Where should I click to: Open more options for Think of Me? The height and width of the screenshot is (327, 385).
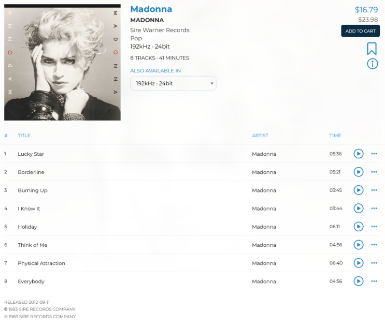pyautogui.click(x=374, y=245)
